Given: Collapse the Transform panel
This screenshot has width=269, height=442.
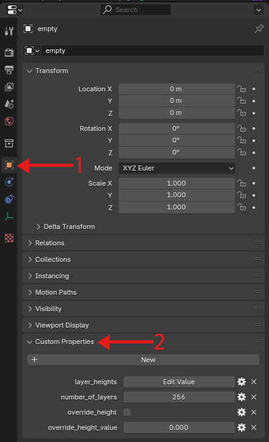Looking at the screenshot, I should 30,71.
